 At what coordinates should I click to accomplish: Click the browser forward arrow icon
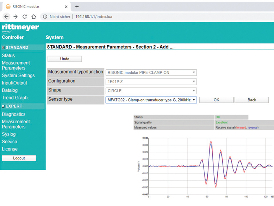(x=16, y=17)
